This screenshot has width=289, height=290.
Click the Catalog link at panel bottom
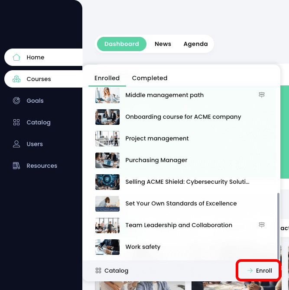click(112, 270)
